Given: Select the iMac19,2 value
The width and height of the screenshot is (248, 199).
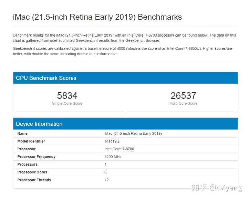Looking at the screenshot, I should pyautogui.click(x=112, y=141).
